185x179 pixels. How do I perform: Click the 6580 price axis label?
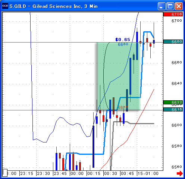[177, 146]
